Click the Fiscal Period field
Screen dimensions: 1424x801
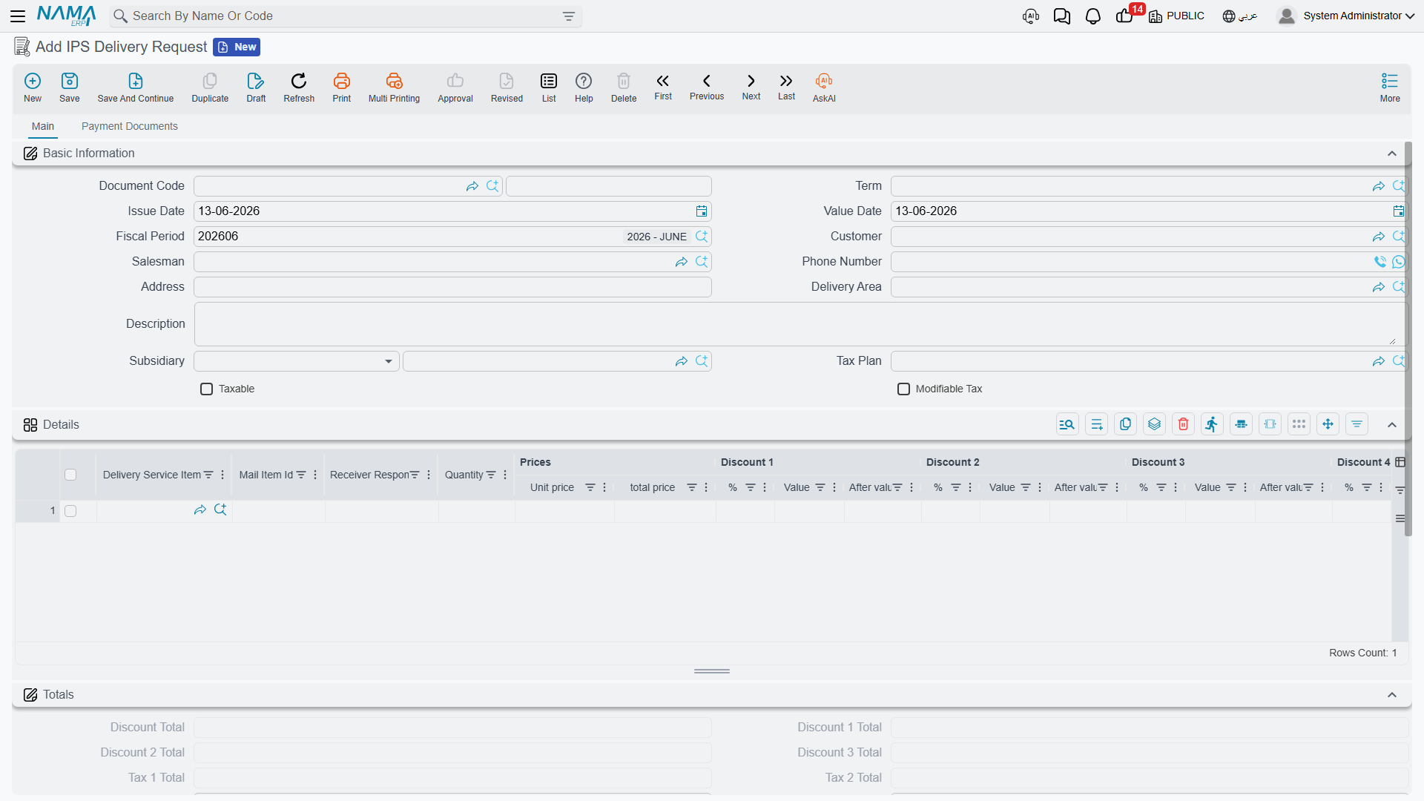pos(452,237)
